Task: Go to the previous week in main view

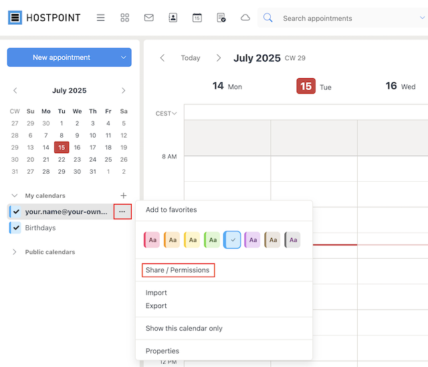Action: tap(163, 58)
